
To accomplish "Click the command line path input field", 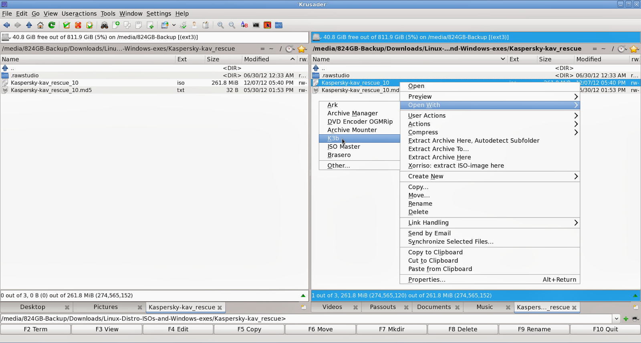I will point(306,319).
